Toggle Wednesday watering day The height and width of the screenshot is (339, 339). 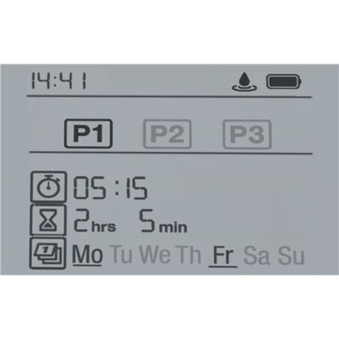tap(155, 255)
